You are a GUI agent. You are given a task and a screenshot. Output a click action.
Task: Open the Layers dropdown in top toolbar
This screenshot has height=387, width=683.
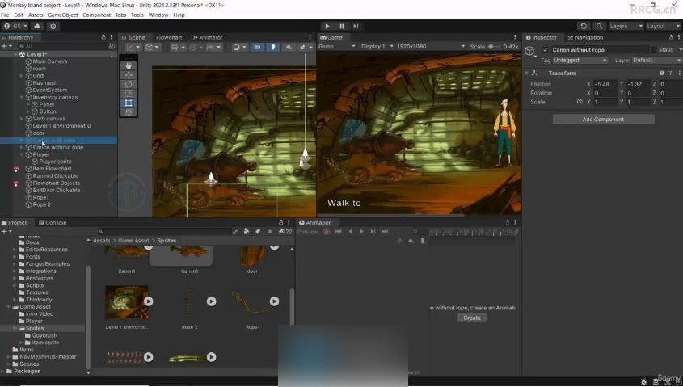(626, 26)
